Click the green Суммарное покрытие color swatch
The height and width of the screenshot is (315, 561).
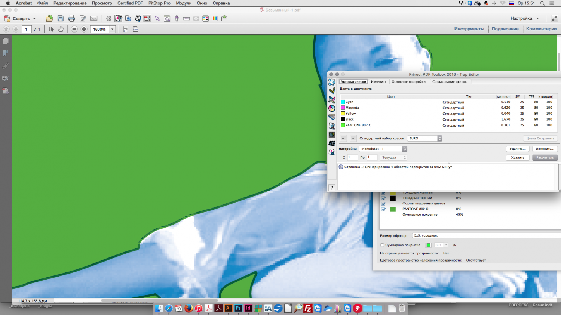[x=428, y=245]
